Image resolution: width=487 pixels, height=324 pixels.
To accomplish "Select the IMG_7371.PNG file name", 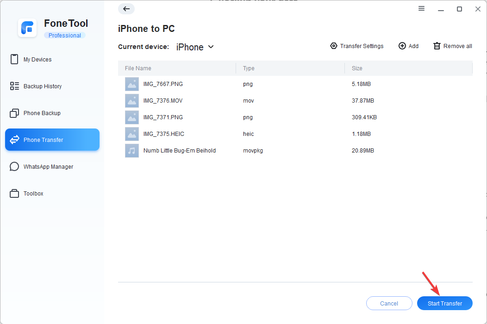I will (x=163, y=117).
